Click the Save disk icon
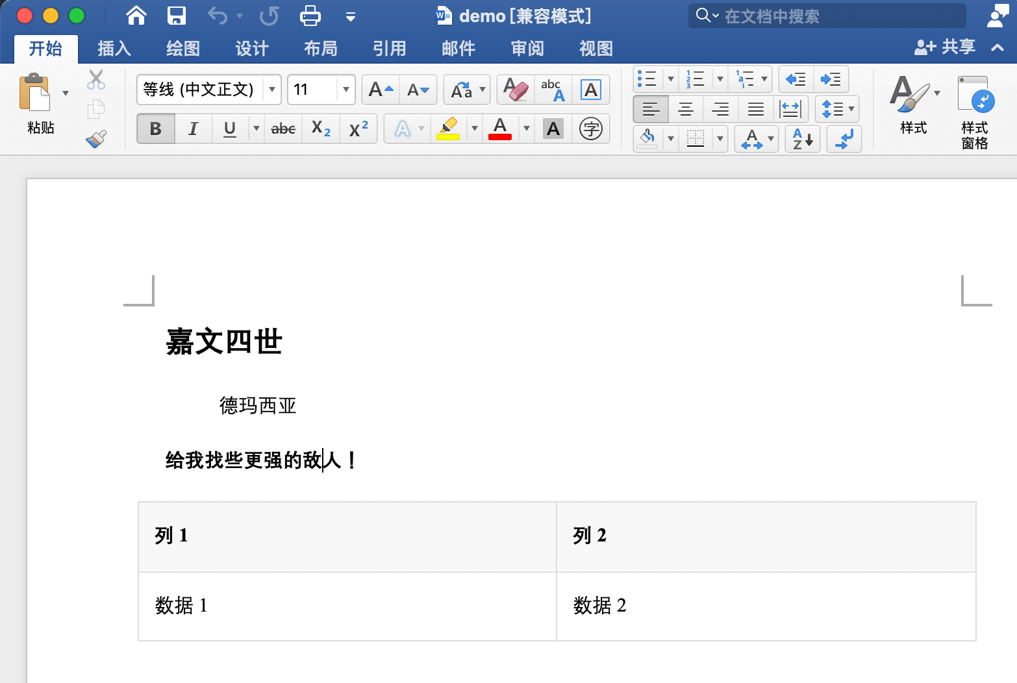Image resolution: width=1017 pixels, height=683 pixels. point(176,16)
